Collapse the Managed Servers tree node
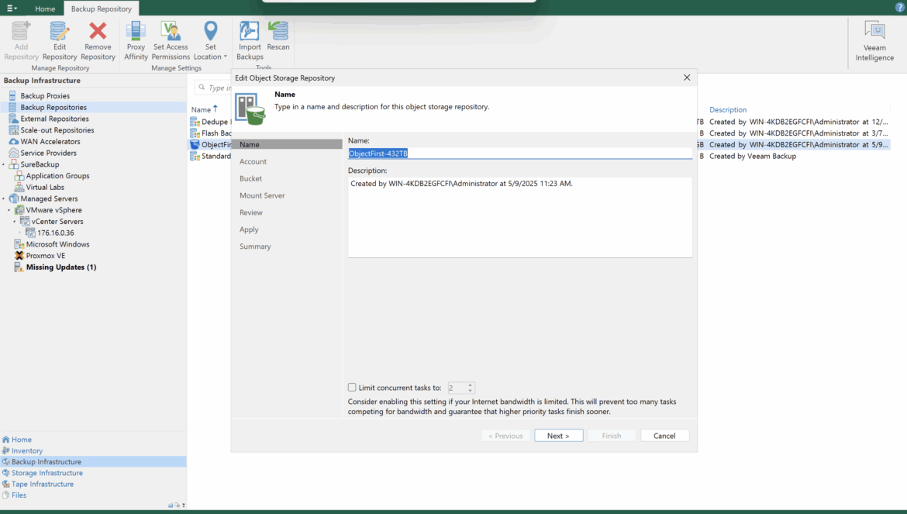This screenshot has height=514, width=907. tap(3, 199)
